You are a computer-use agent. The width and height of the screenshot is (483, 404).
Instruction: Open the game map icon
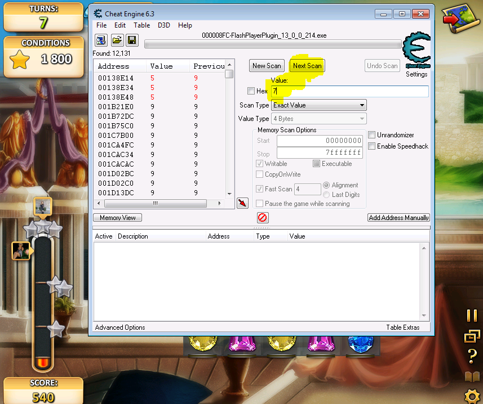coord(460,19)
